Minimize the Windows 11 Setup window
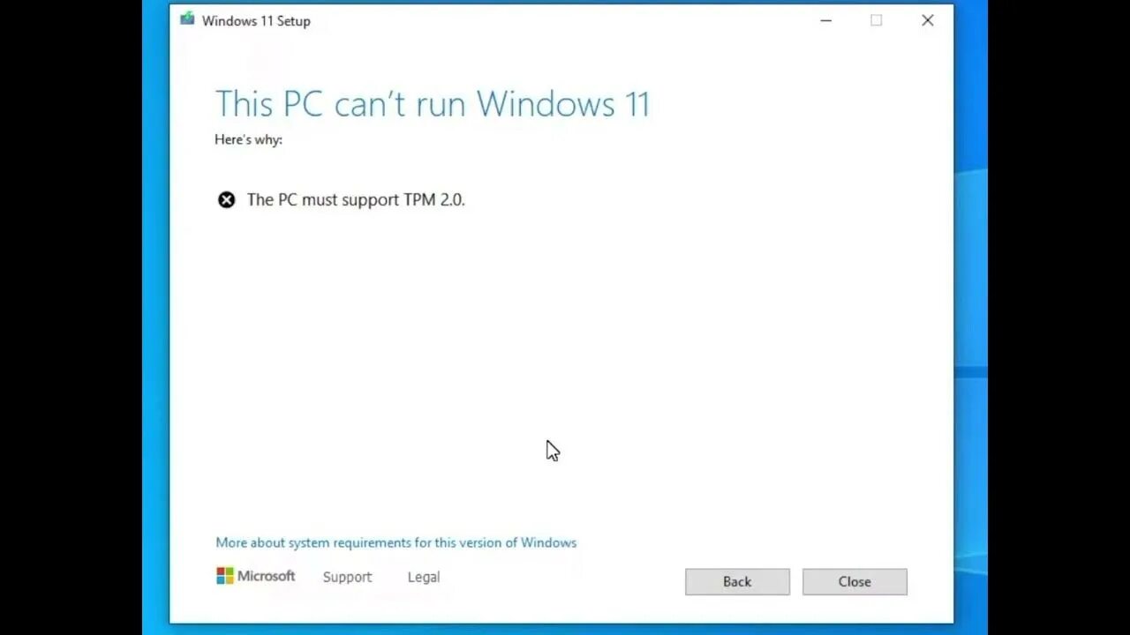The height and width of the screenshot is (635, 1130). pos(825,20)
